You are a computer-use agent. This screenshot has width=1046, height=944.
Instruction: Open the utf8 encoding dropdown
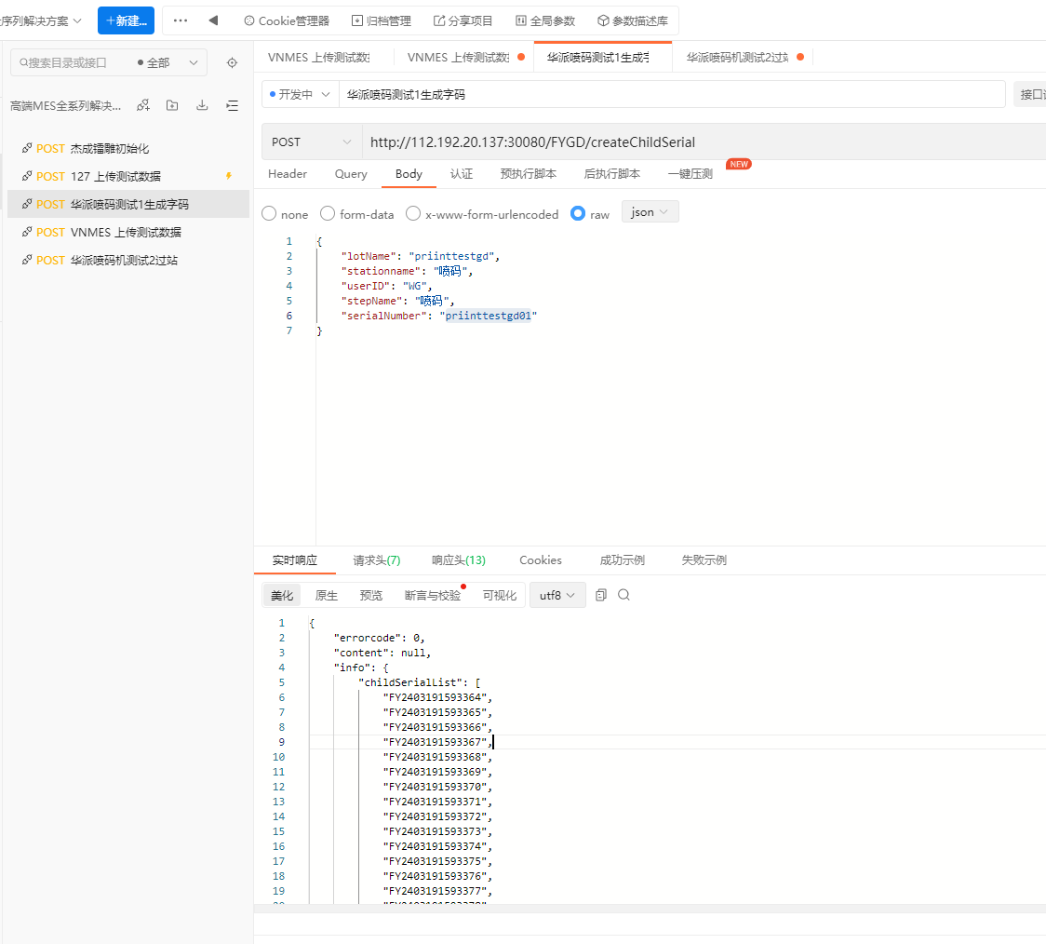(x=557, y=595)
